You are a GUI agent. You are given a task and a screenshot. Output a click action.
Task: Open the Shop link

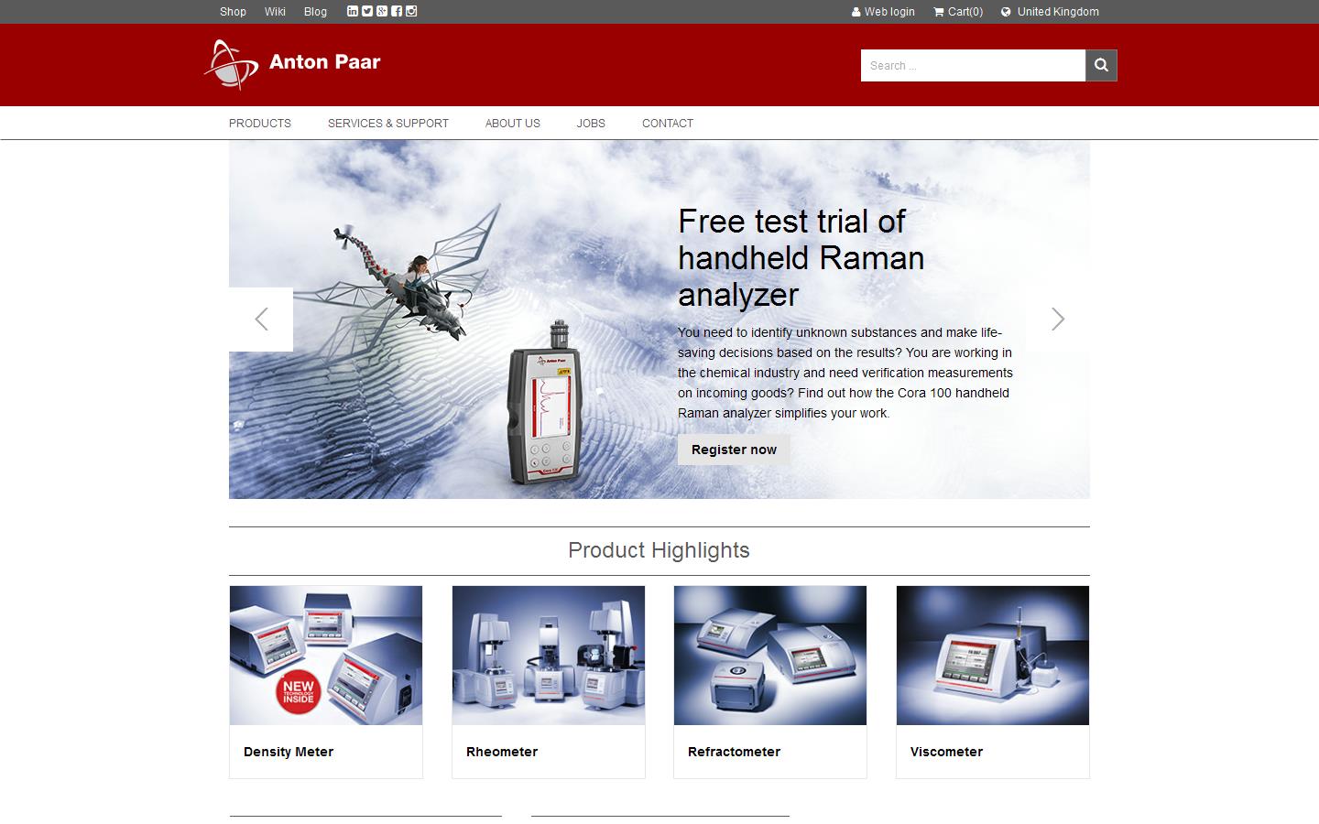[x=233, y=12]
